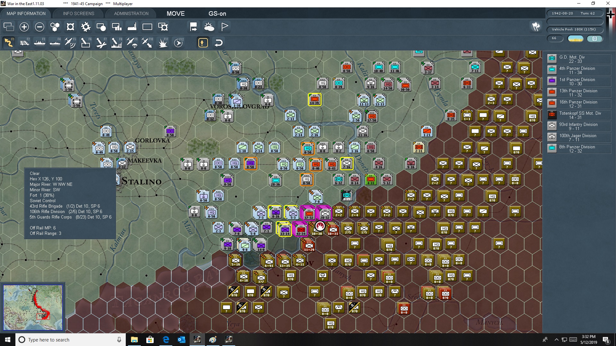Select Bomb City mode (F8) icon
This screenshot has width=616, height=346.
pyautogui.click(x=116, y=43)
